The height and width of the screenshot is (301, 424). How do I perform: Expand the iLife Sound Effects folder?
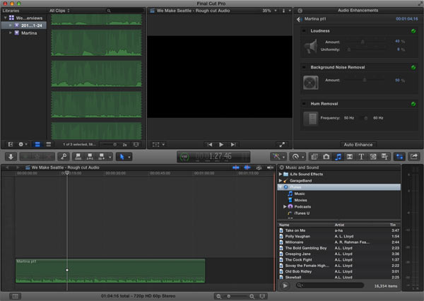[x=281, y=174]
